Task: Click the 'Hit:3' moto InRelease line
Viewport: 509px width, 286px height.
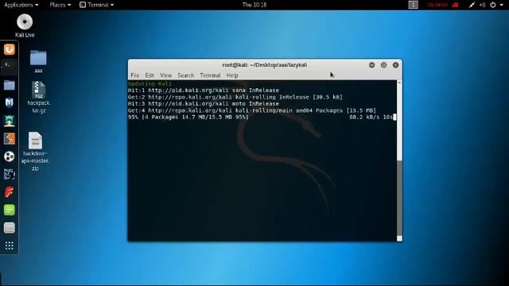Action: (204, 104)
